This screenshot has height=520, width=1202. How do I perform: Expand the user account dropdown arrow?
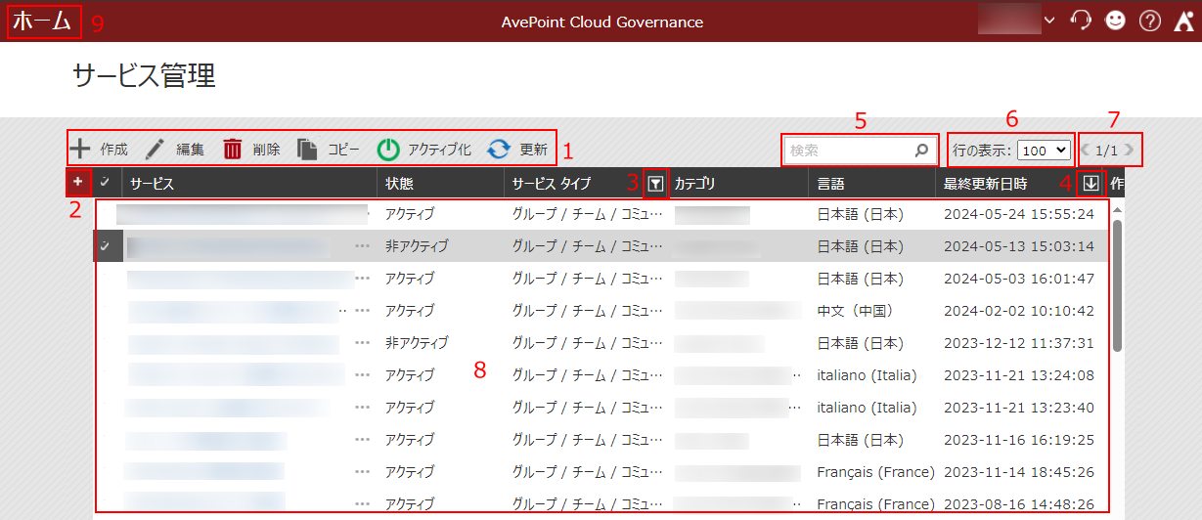pyautogui.click(x=1049, y=21)
